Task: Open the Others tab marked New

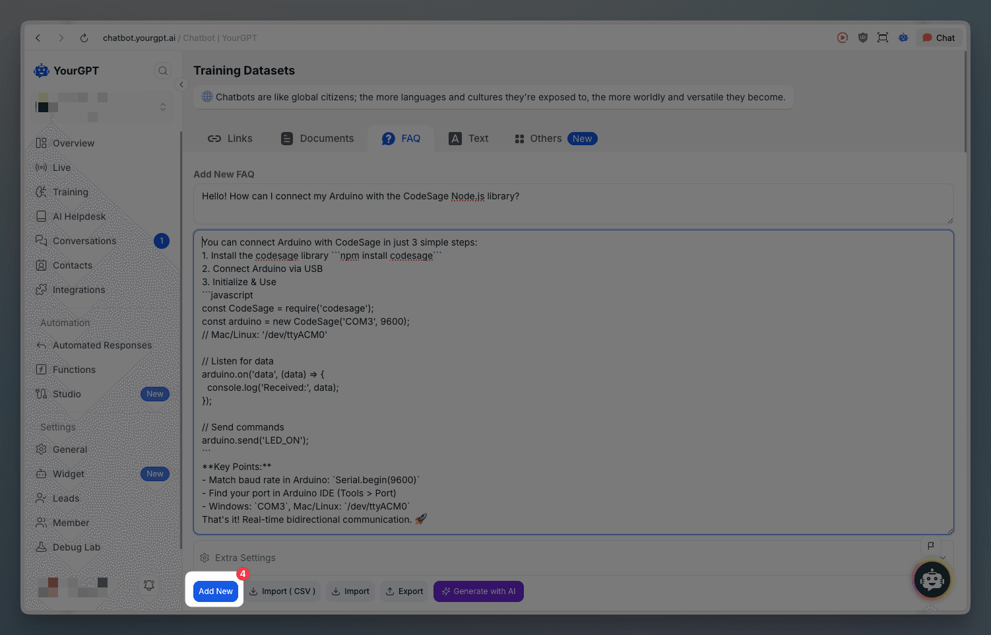Action: (555, 139)
